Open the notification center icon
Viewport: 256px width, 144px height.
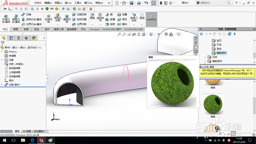250,140
